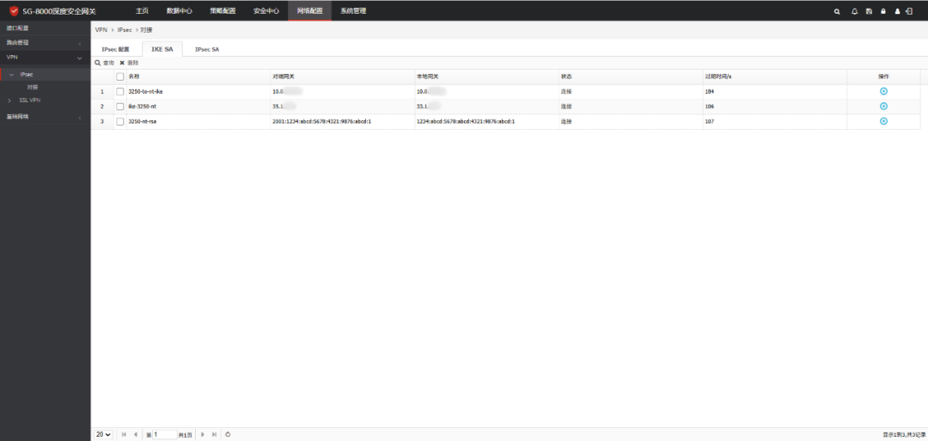Collapse the VPN sidebar section
The height and width of the screenshot is (441, 928).
coord(45,58)
